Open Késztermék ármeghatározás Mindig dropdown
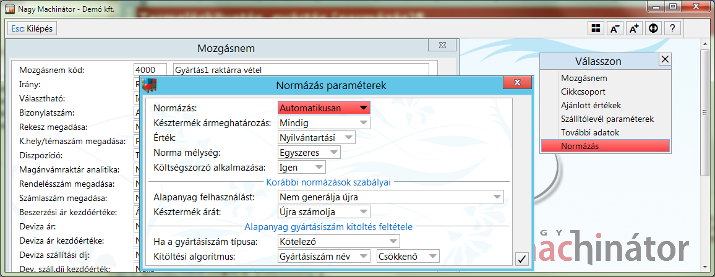The height and width of the screenshot is (277, 715). tap(323, 122)
